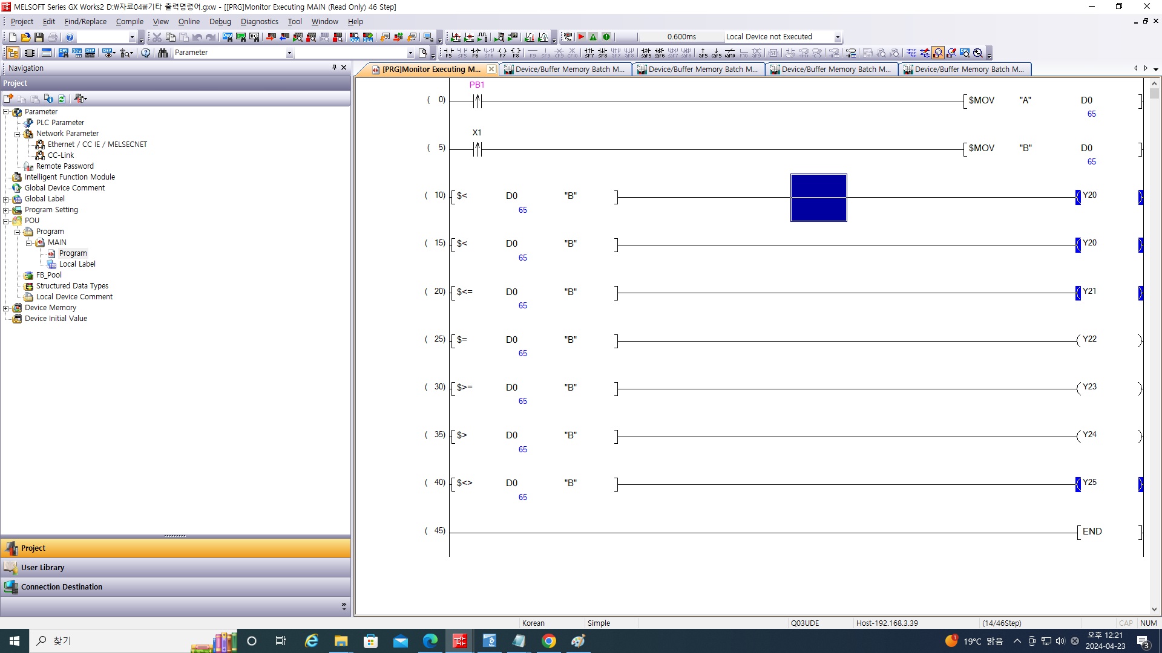This screenshot has width=1162, height=653.
Task: Click the Project pane button
Action: [x=176, y=548]
